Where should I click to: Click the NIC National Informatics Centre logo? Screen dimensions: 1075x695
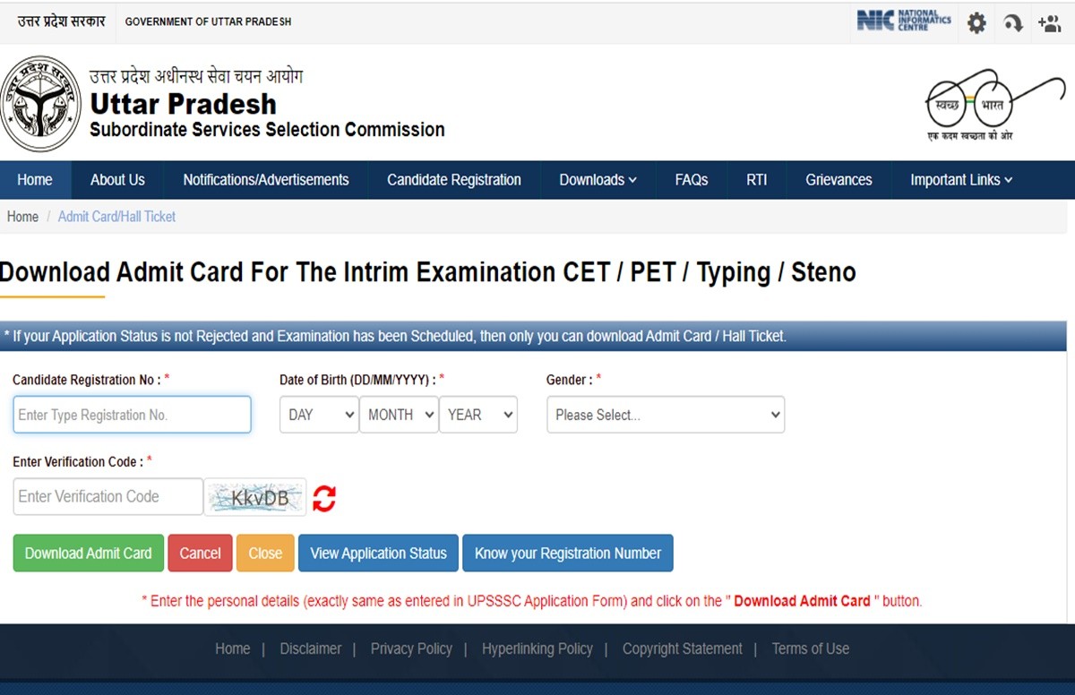pyautogui.click(x=903, y=21)
